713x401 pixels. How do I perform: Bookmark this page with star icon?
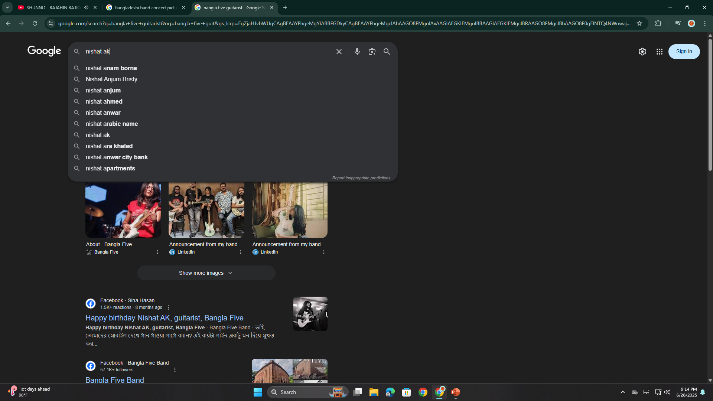[639, 23]
